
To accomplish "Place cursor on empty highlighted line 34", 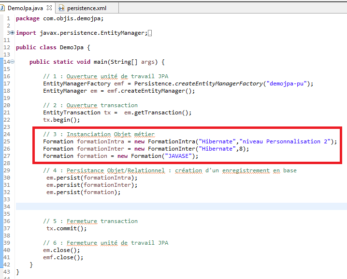I will (145, 207).
